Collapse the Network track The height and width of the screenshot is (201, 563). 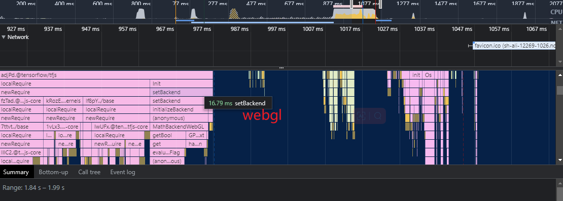[4, 37]
